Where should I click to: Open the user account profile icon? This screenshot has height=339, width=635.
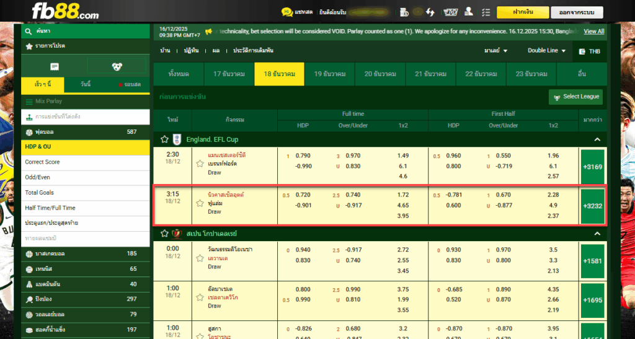[x=469, y=12]
